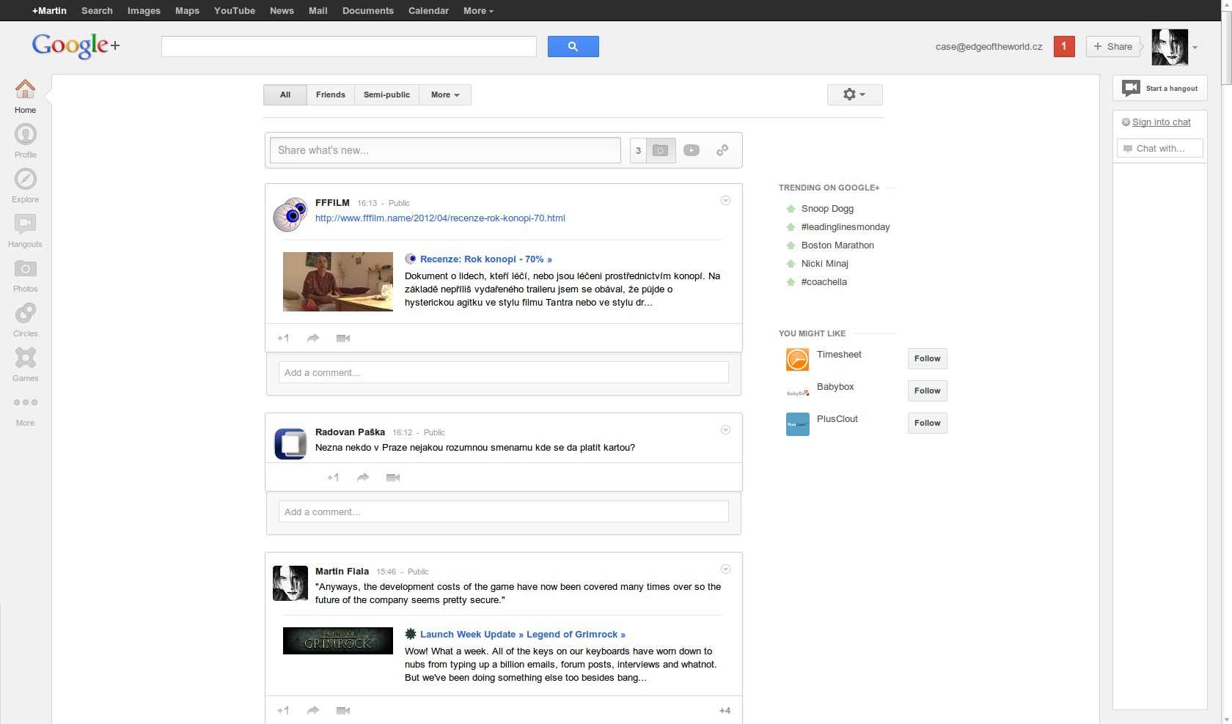Viewport: 1232px width, 724px height.
Task: Click the Google+ search field
Action: pyautogui.click(x=349, y=46)
